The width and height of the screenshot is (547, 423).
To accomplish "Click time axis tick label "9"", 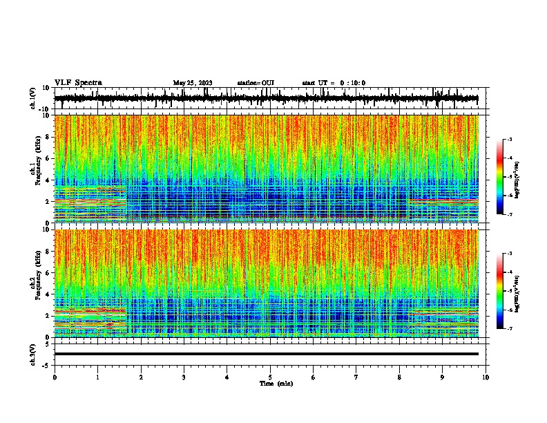I will coord(442,377).
